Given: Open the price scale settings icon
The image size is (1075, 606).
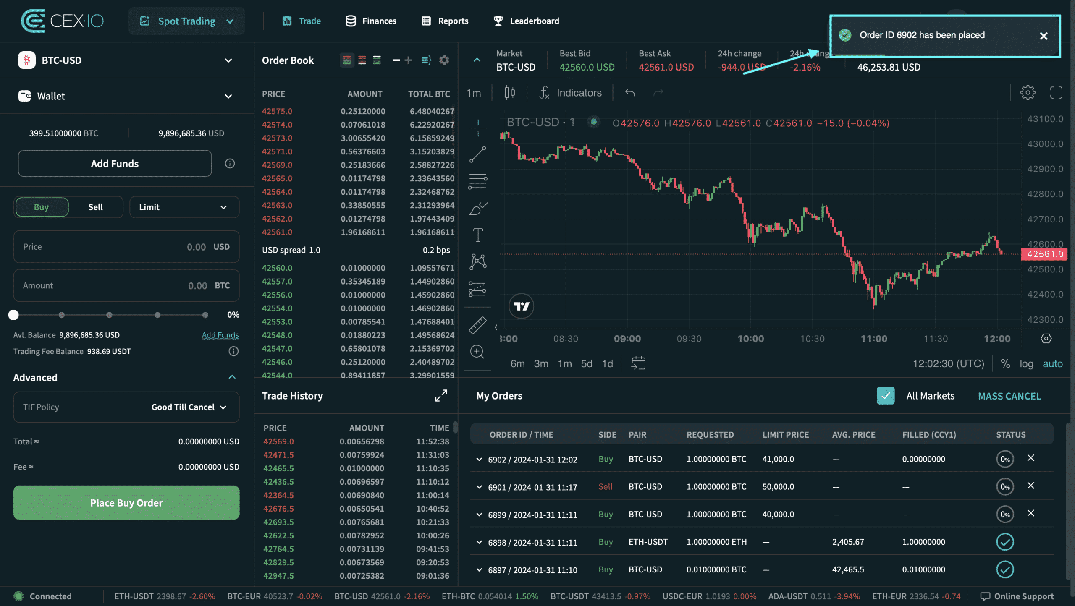Looking at the screenshot, I should pos(1046,338).
